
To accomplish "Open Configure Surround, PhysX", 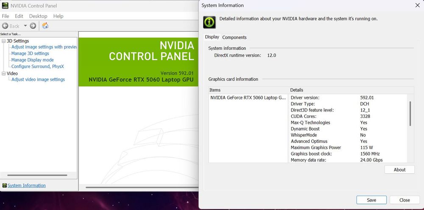I will pyautogui.click(x=38, y=66).
